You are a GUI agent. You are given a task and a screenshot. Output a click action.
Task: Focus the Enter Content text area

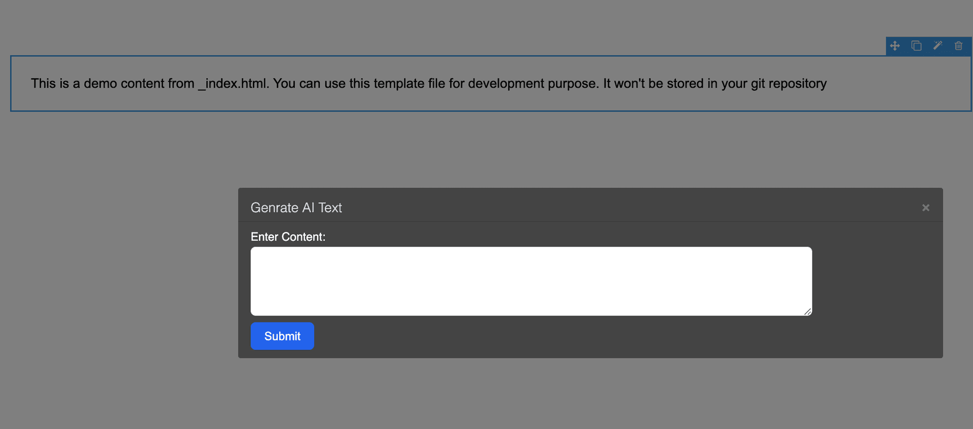pos(531,281)
